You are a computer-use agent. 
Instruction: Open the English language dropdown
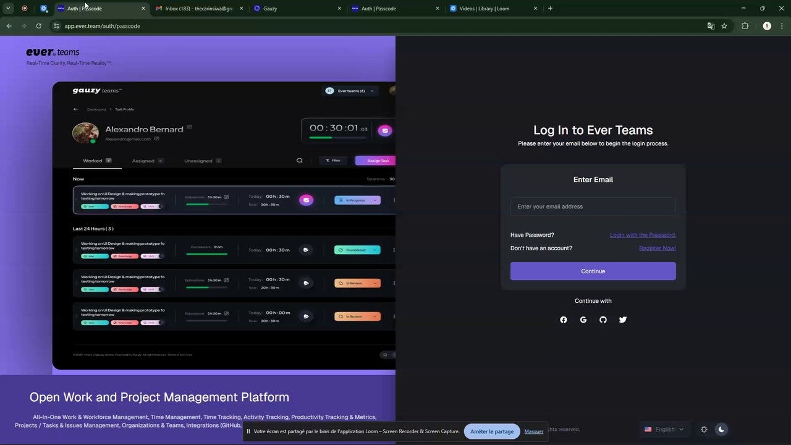tap(664, 430)
